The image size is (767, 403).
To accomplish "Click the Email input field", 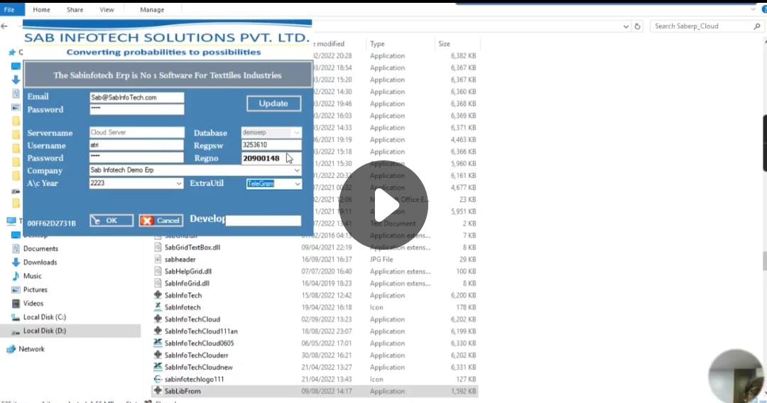I will point(136,97).
